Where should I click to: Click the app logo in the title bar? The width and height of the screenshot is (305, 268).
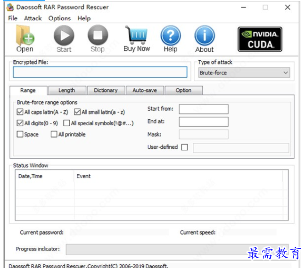click(x=10, y=8)
